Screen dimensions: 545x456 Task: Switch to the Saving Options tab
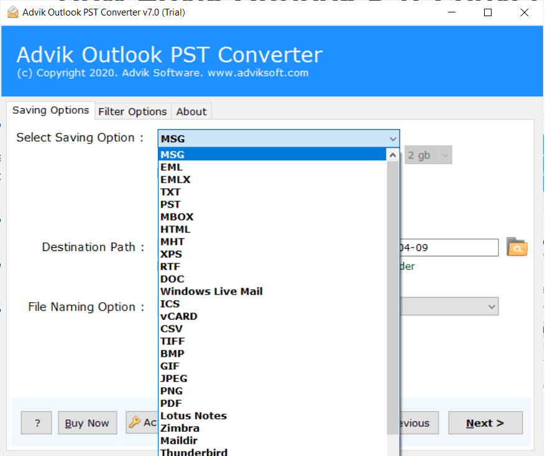[51, 110]
